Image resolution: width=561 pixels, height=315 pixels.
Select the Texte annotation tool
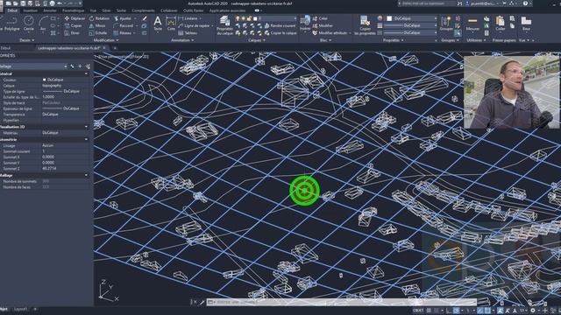tap(158, 24)
